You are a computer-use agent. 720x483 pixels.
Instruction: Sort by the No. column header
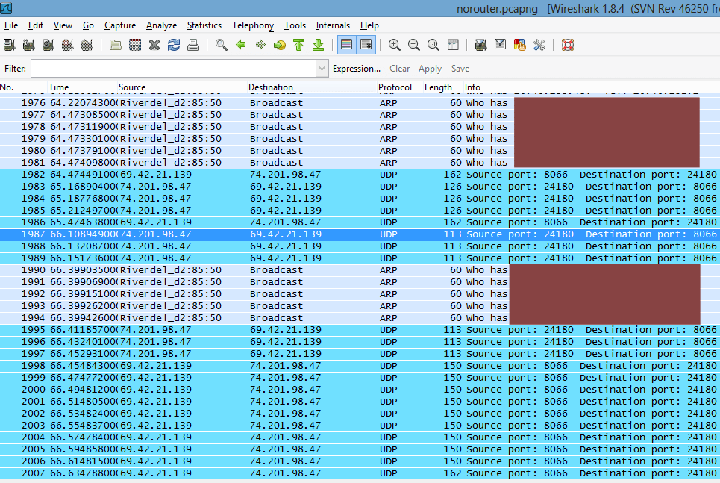tap(23, 87)
